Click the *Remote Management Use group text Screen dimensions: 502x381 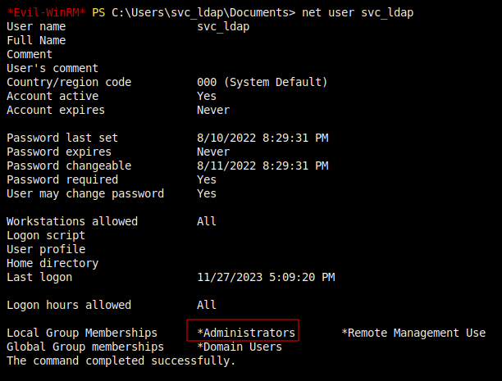click(x=413, y=333)
